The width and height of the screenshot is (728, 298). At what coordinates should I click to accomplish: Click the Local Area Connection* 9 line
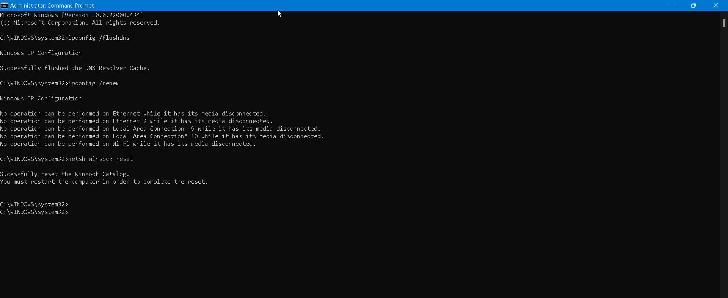point(160,129)
